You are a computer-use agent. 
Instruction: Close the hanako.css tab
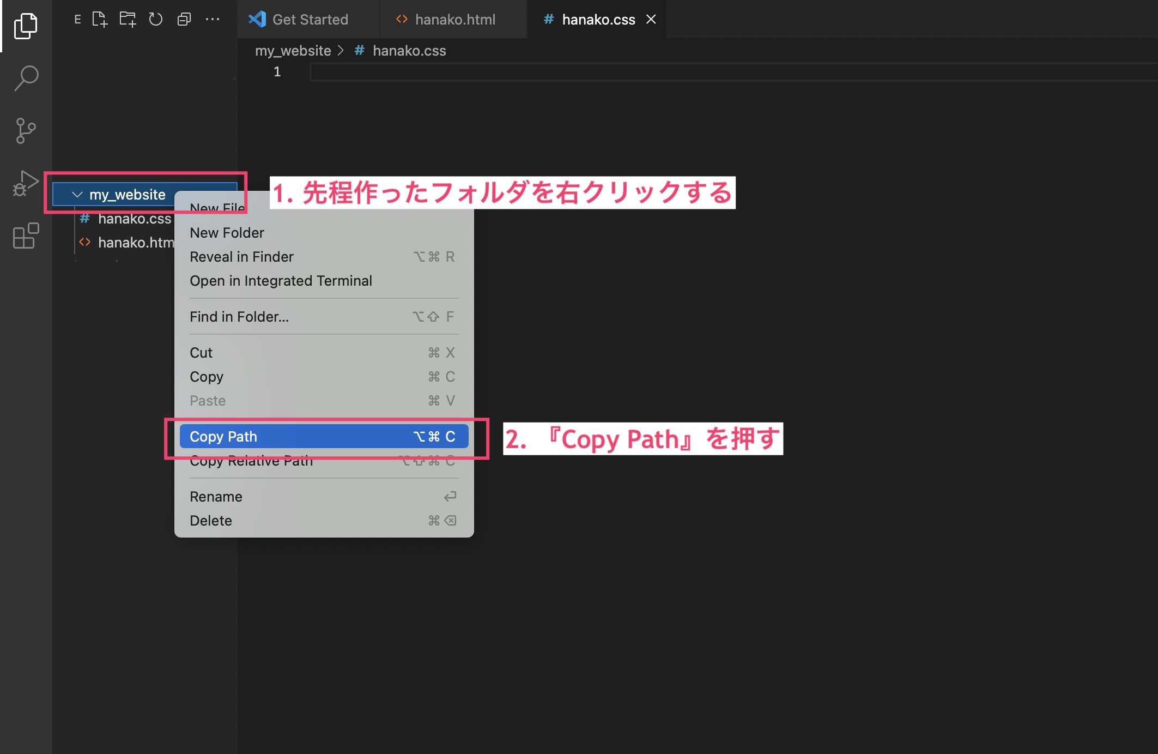[x=651, y=20]
